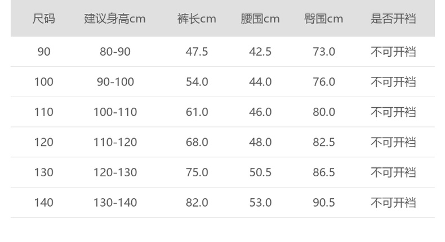Click hip value 90.5

pyautogui.click(x=324, y=202)
